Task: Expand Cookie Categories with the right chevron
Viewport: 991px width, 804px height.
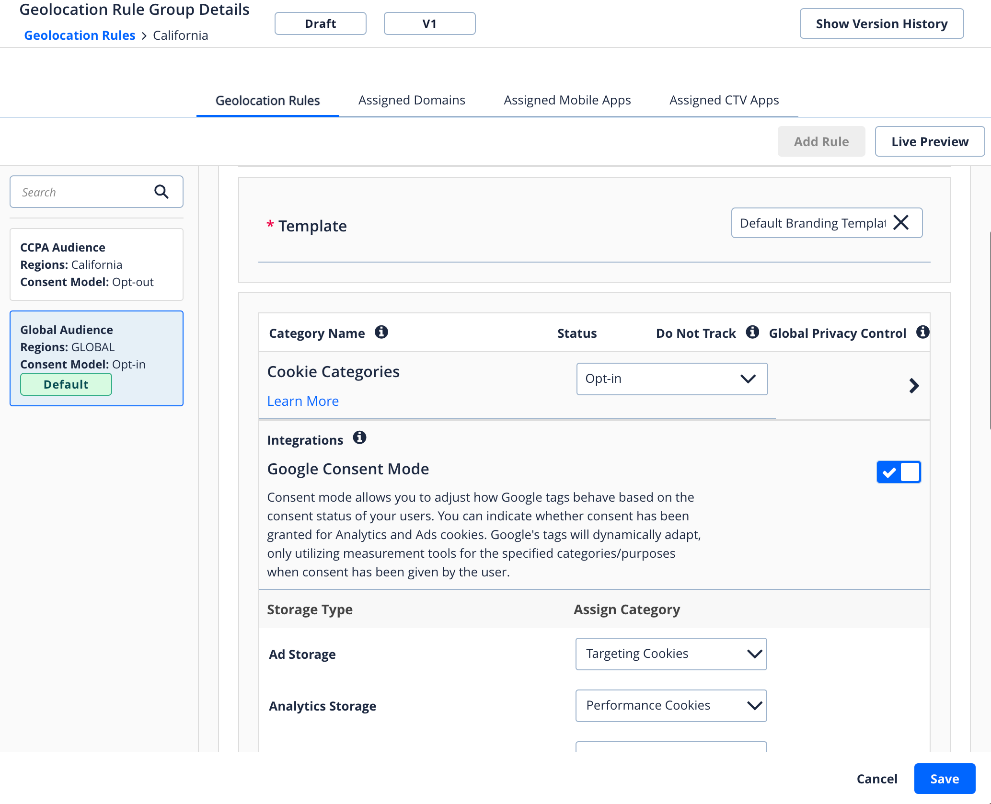Action: [x=914, y=386]
